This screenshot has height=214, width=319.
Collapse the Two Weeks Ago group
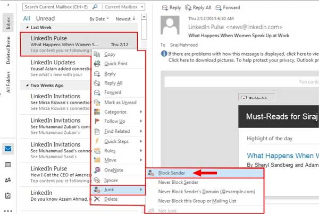[x=27, y=85]
